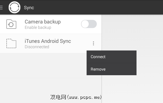Click the circular Sync app logo

[15, 7]
